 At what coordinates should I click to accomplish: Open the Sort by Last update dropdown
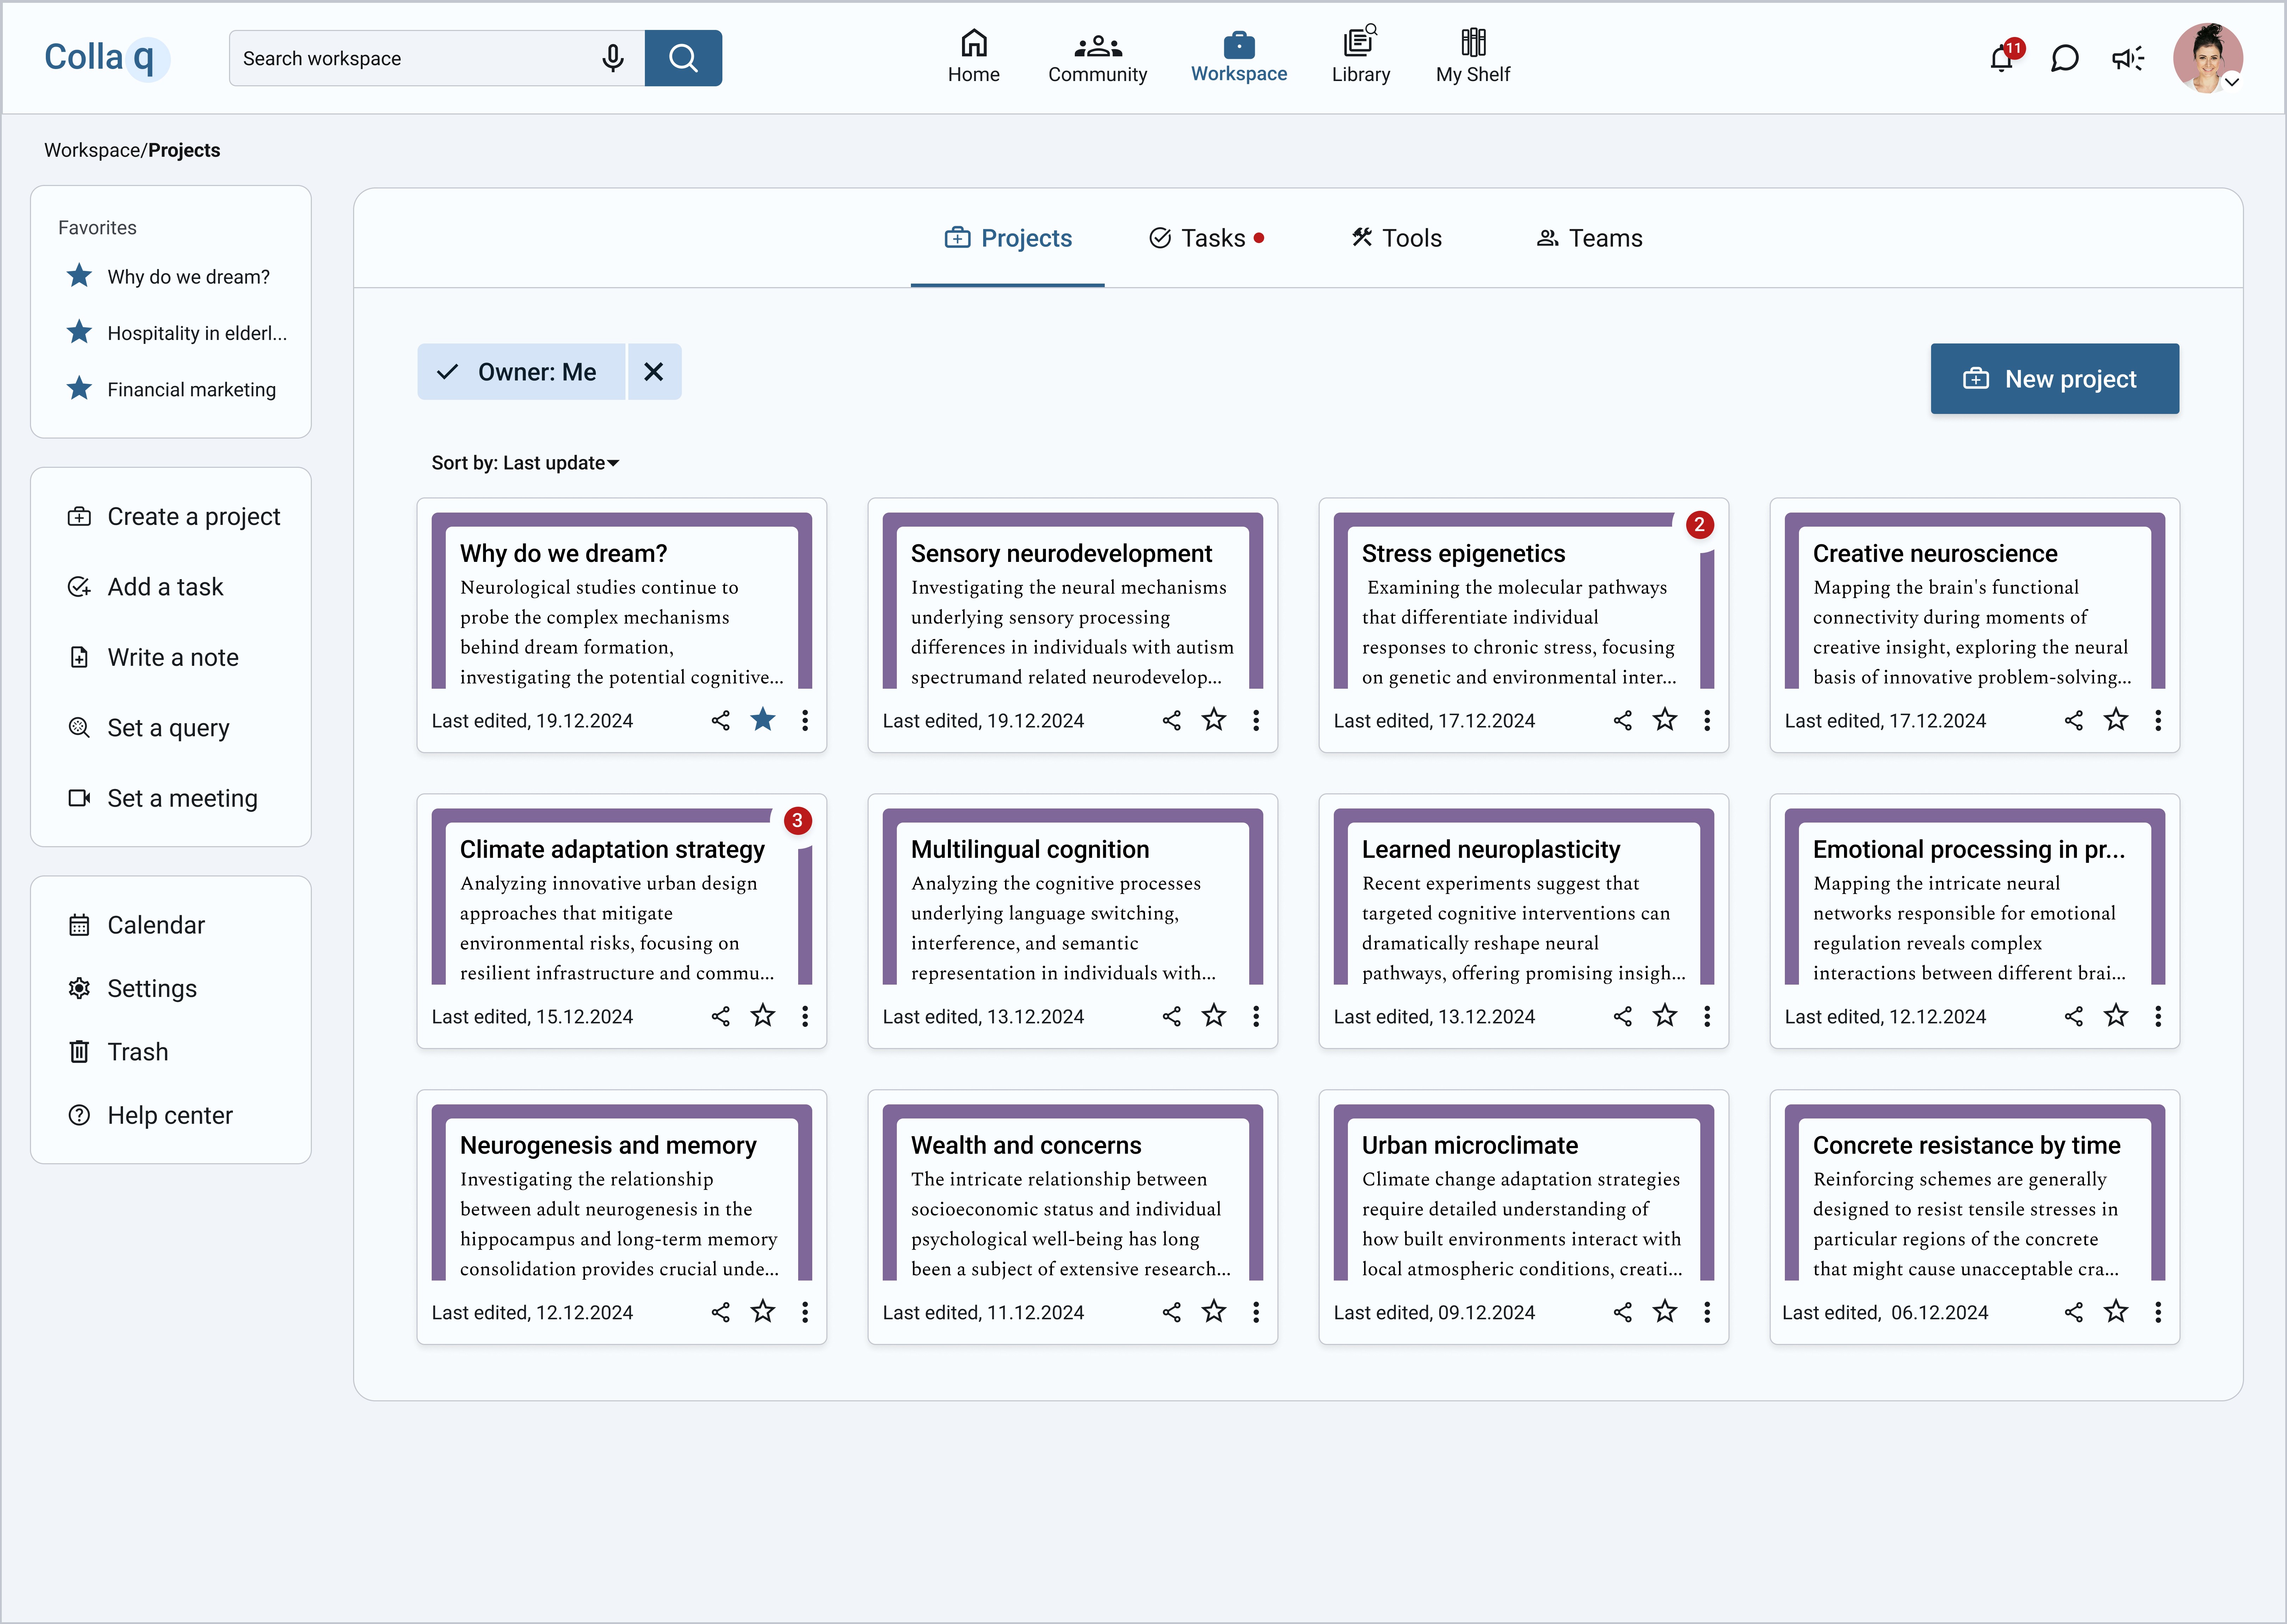pyautogui.click(x=525, y=463)
